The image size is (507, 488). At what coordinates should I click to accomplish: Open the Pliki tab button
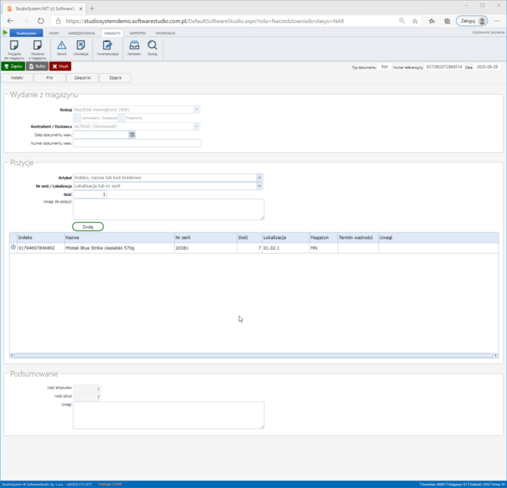[x=50, y=78]
